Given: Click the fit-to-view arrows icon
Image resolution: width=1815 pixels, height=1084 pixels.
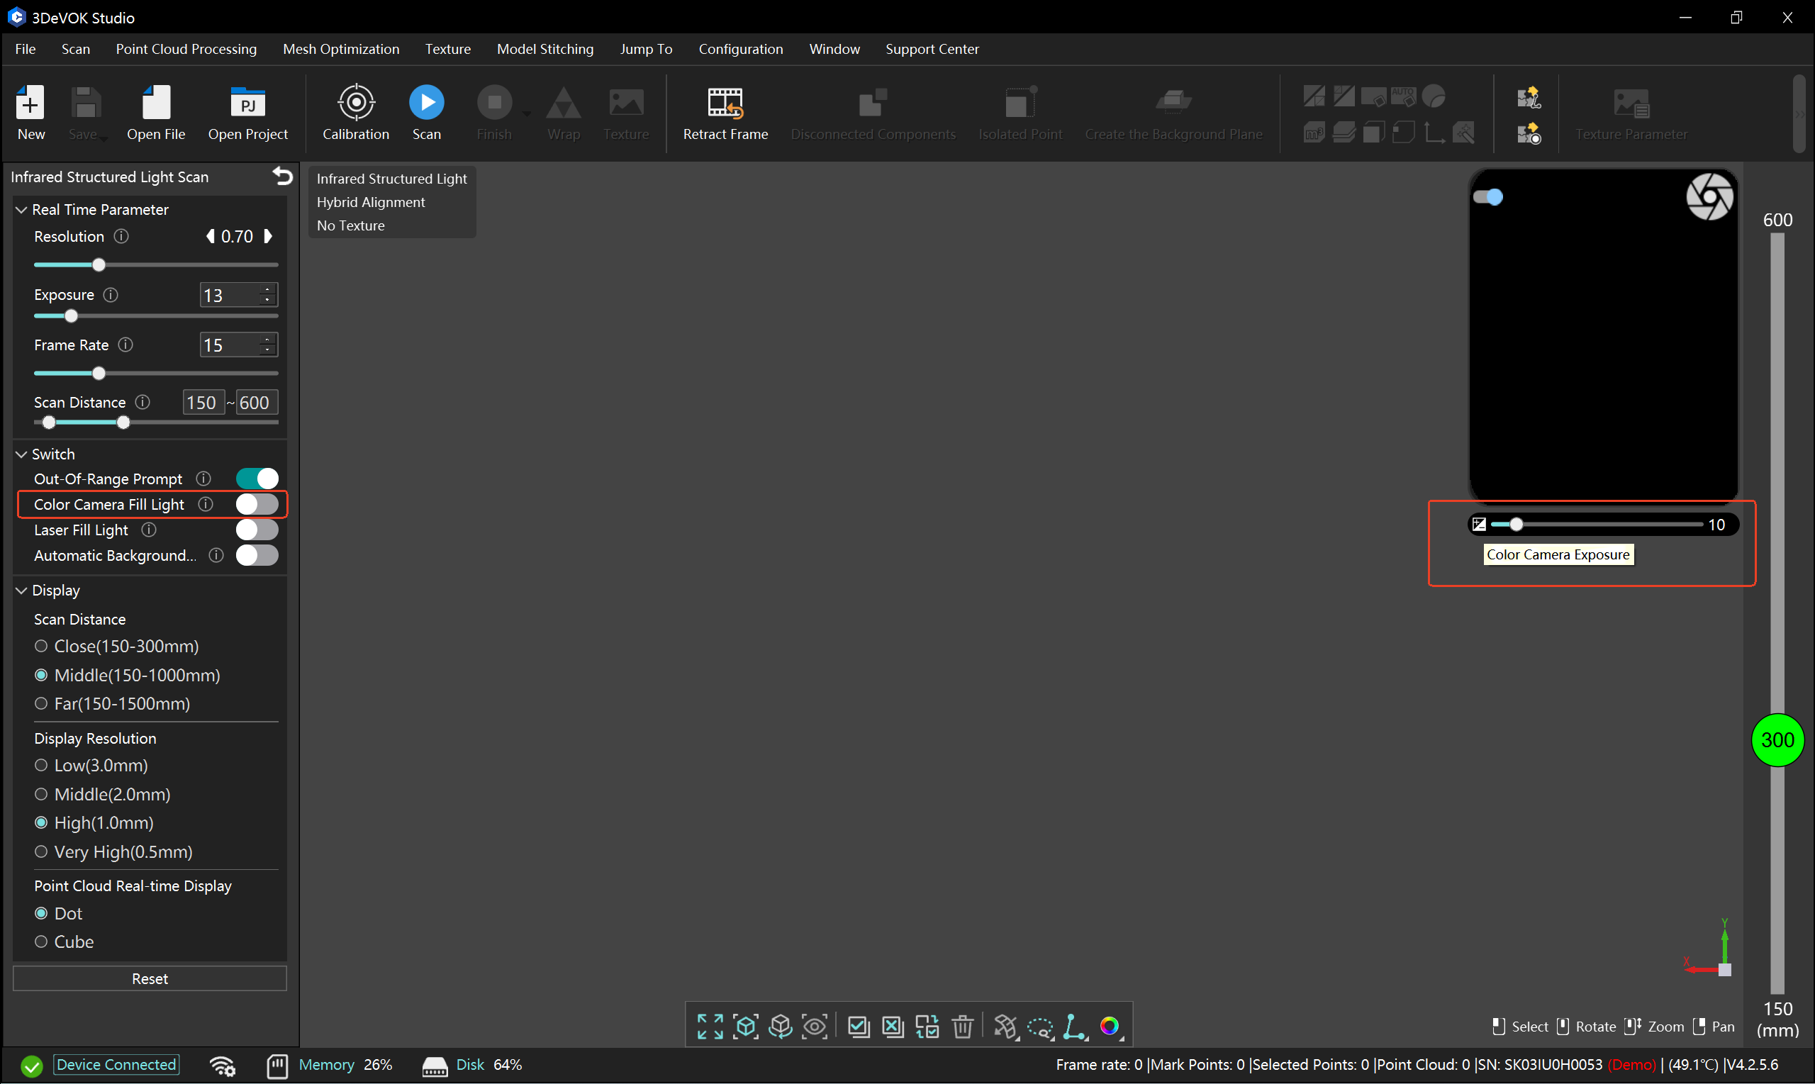Looking at the screenshot, I should 710,1027.
